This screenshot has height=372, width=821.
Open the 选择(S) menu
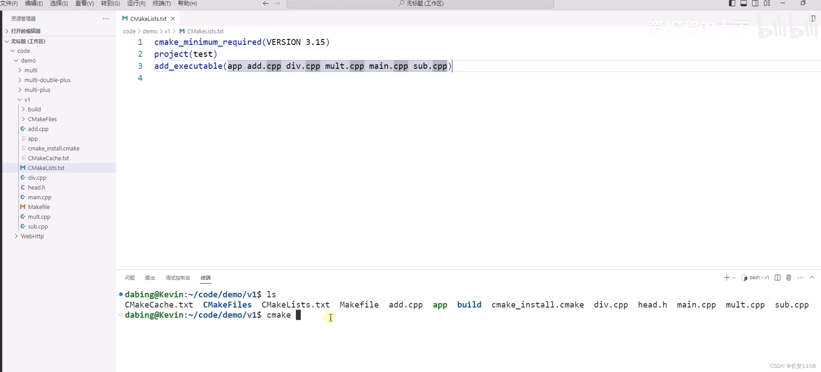click(59, 3)
